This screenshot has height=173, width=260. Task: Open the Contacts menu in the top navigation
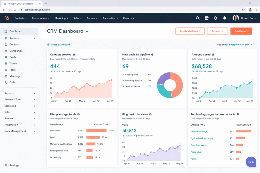[x=21, y=18]
